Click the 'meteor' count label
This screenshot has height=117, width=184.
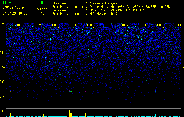[42, 9]
